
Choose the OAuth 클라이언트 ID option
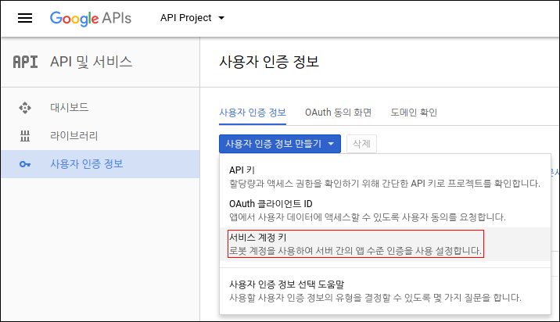pyautogui.click(x=385, y=210)
